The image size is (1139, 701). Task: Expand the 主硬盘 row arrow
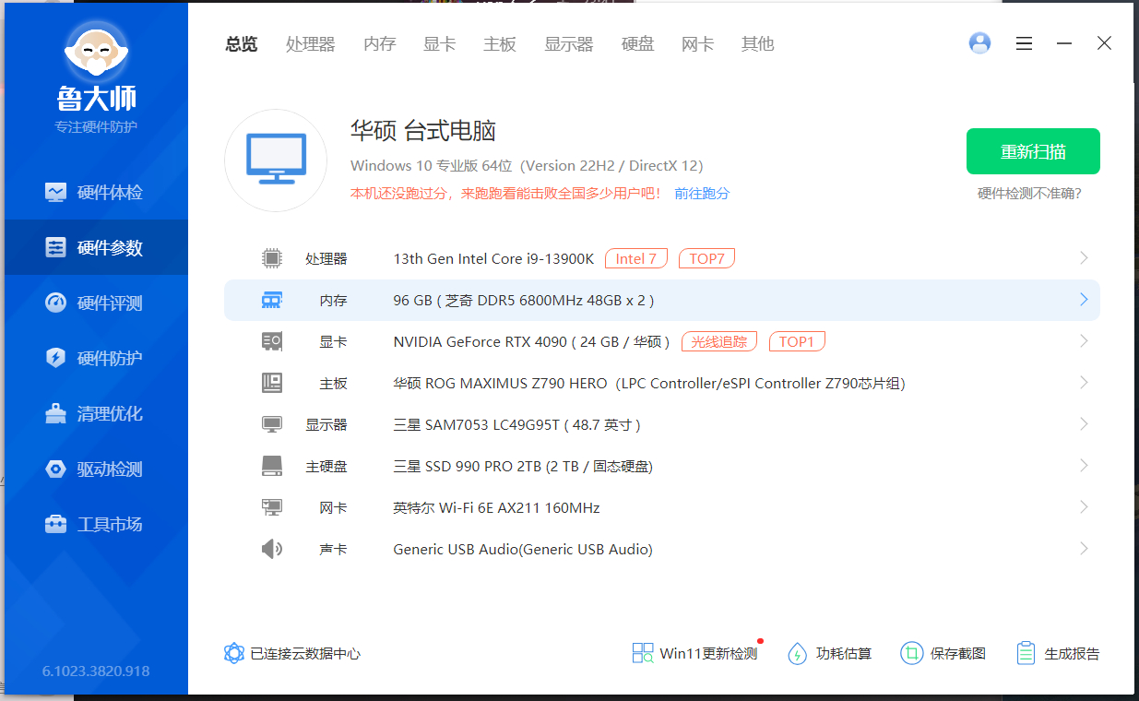tap(1084, 466)
